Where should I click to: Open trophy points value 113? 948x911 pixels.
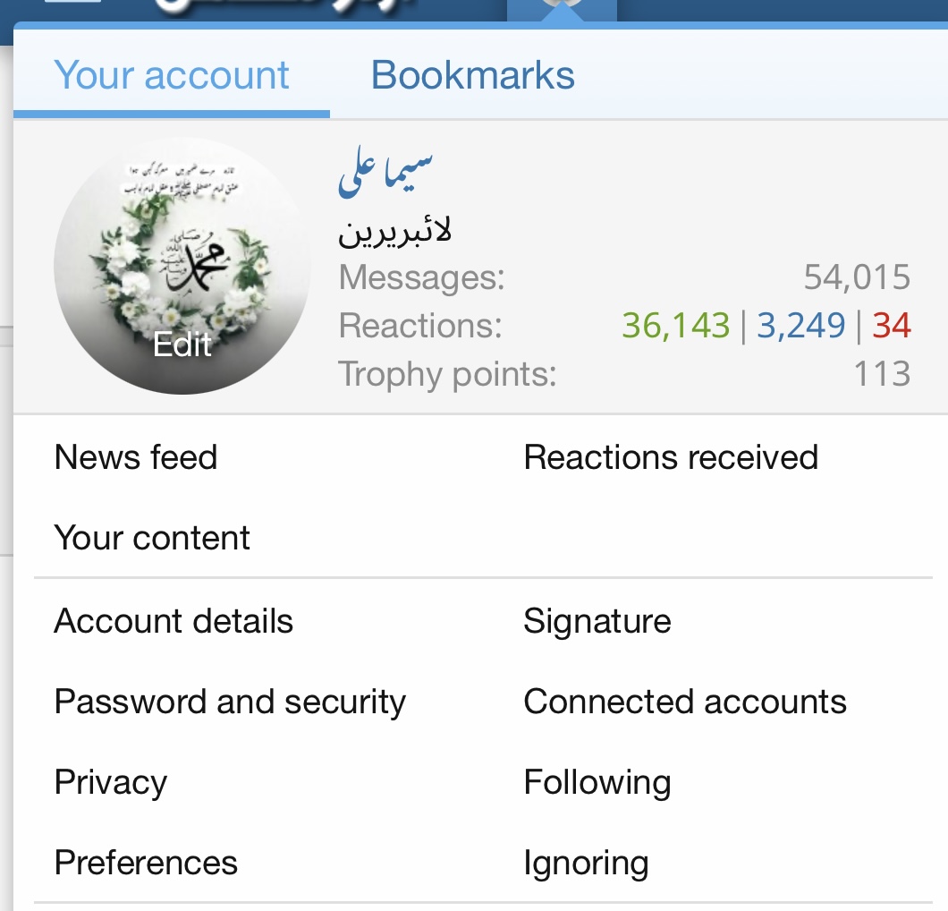882,374
